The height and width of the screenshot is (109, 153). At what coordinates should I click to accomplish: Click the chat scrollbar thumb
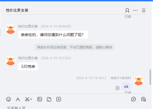[150, 77]
